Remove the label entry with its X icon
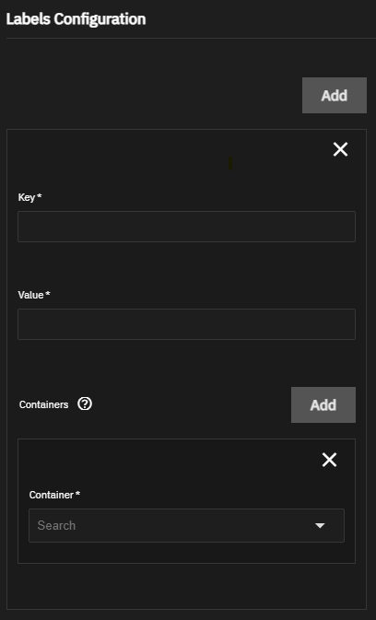The height and width of the screenshot is (620, 376). (x=340, y=150)
